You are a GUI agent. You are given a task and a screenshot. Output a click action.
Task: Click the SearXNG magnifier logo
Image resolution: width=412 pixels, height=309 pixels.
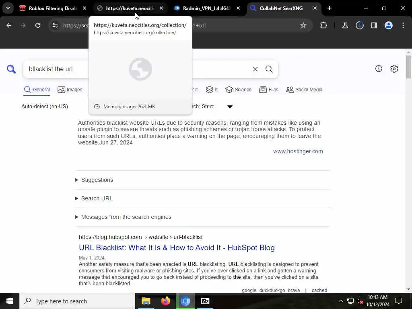click(11, 69)
